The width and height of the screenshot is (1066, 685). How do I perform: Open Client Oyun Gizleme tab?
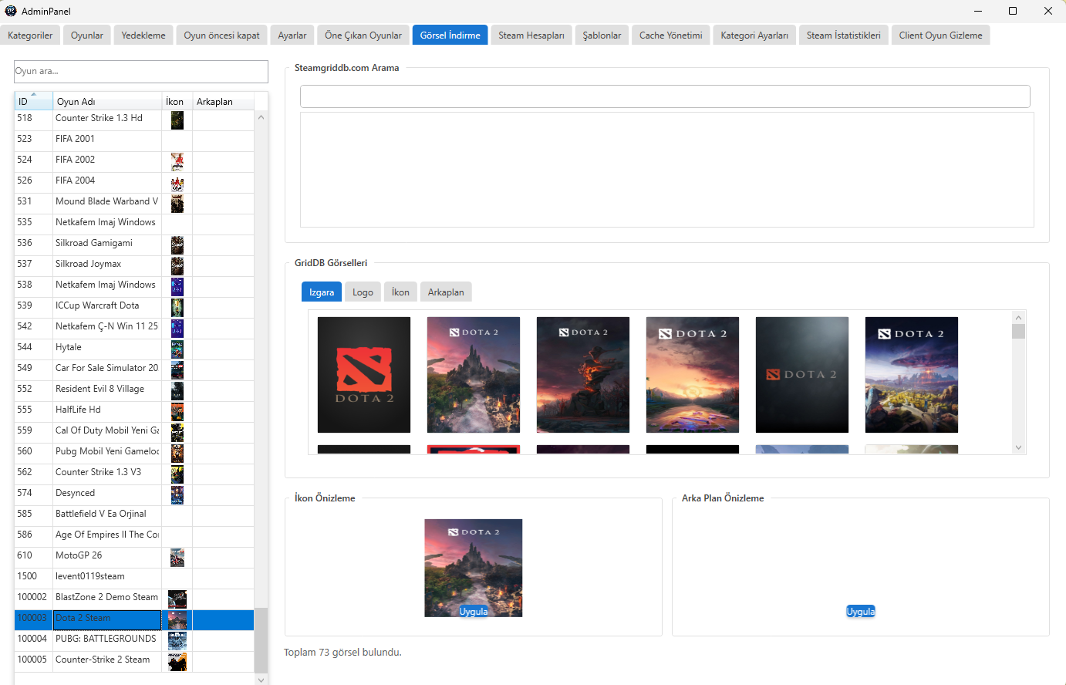coord(941,35)
